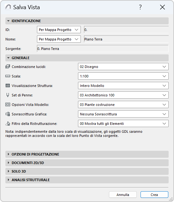Open the Nome Per Mappa Progetto dropdown
The image size is (174, 202).
click(x=59, y=39)
